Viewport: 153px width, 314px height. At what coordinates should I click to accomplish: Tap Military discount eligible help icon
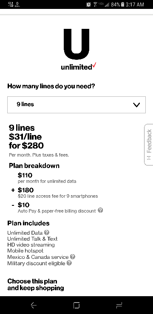click(x=69, y=263)
